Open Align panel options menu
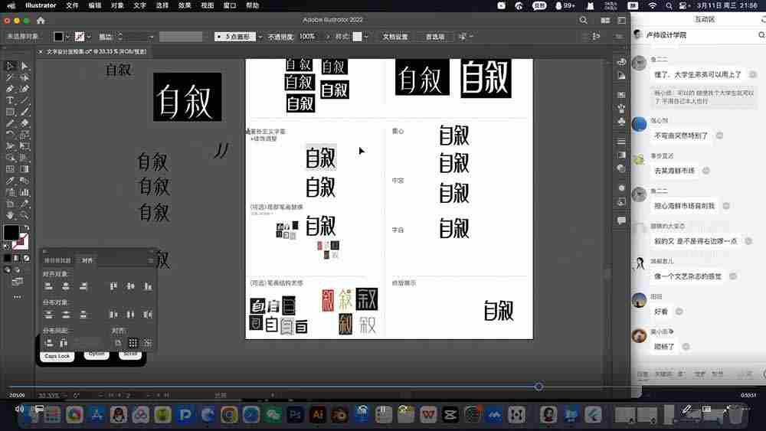This screenshot has width=766, height=431. (150, 260)
